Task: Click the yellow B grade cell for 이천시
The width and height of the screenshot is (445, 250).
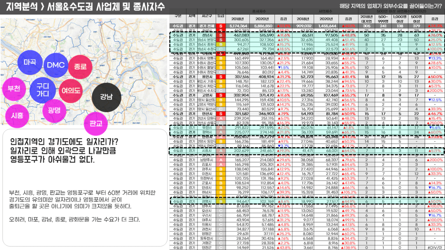Action: 221,174
